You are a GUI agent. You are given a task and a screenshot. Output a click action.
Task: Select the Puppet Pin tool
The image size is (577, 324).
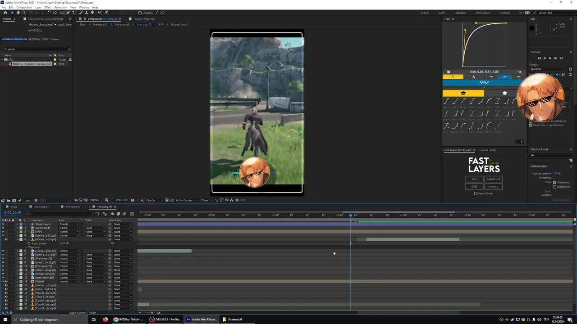(106, 13)
